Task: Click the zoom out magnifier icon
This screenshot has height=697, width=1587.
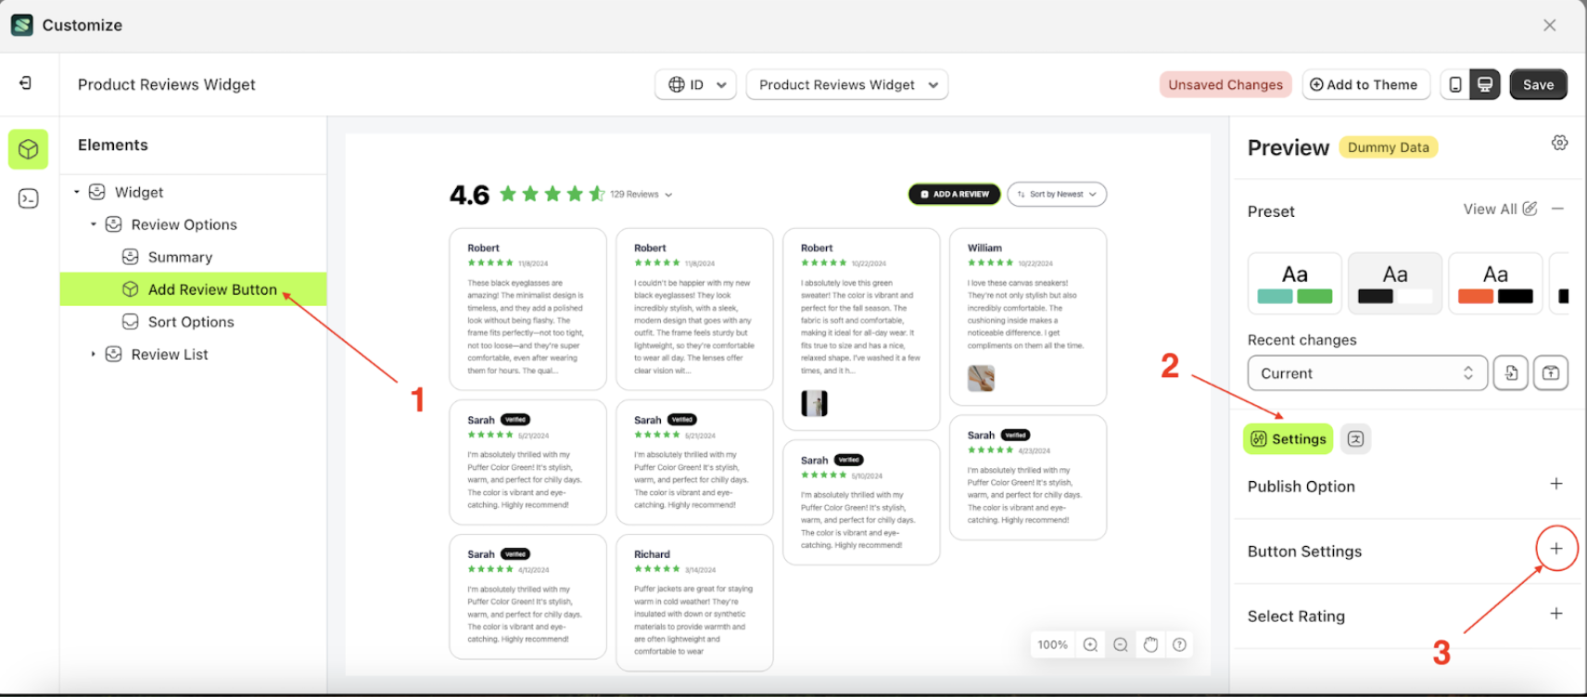Action: (x=1121, y=645)
